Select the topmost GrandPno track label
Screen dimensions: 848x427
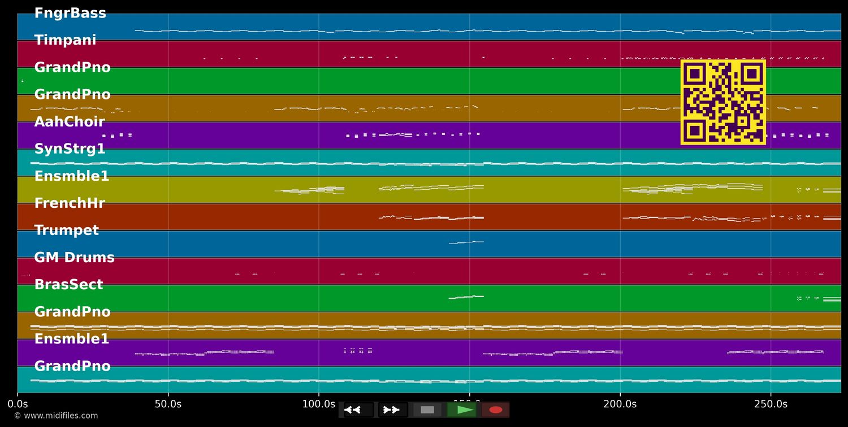(x=72, y=67)
